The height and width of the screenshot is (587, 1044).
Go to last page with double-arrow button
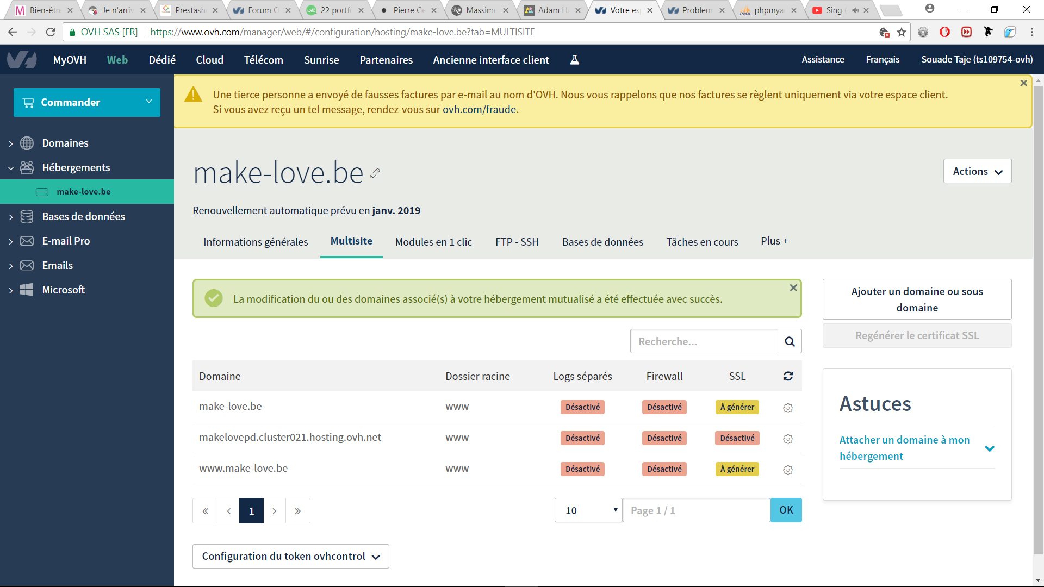coord(298,511)
